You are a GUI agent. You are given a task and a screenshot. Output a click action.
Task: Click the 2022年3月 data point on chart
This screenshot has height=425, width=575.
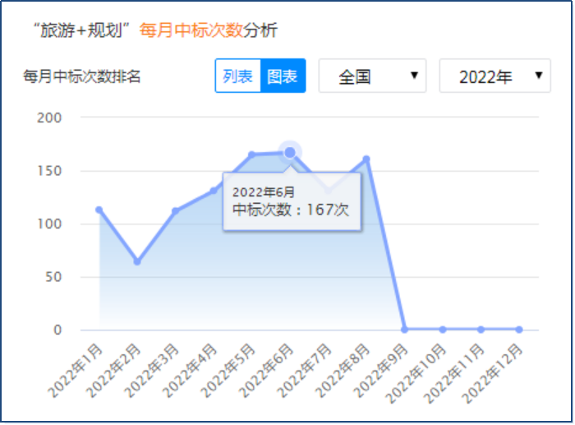click(x=175, y=211)
